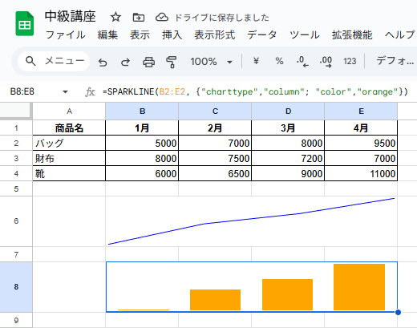This screenshot has width=417, height=328.
Task: Select column B header
Action: click(142, 111)
